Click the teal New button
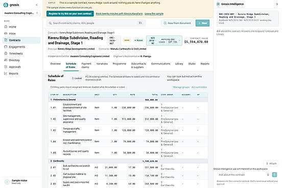 (202, 23)
